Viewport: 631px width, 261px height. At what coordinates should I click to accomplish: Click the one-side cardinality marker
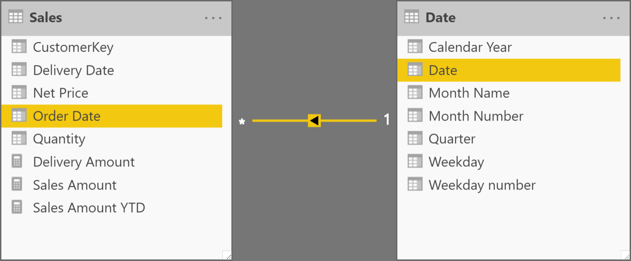pyautogui.click(x=386, y=120)
